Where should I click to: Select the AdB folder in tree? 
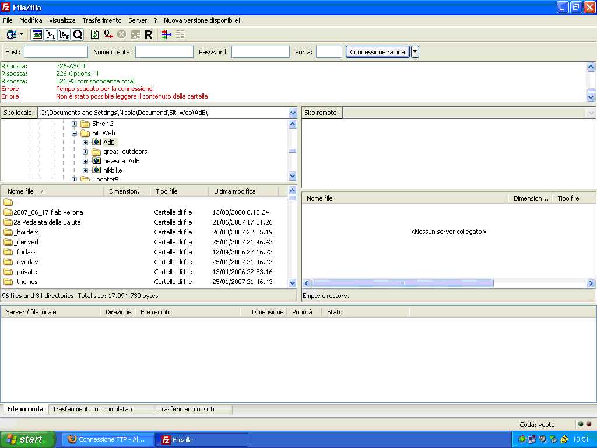click(108, 142)
